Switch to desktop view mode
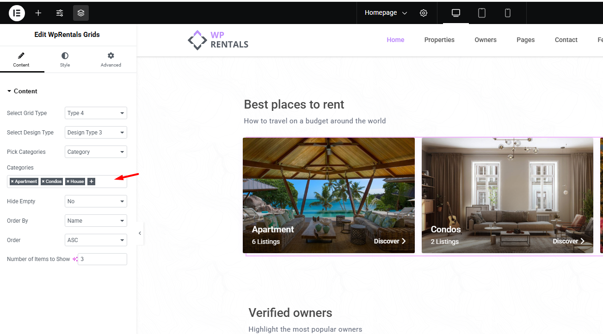Viewport: 603px width, 334px height. pyautogui.click(x=456, y=13)
